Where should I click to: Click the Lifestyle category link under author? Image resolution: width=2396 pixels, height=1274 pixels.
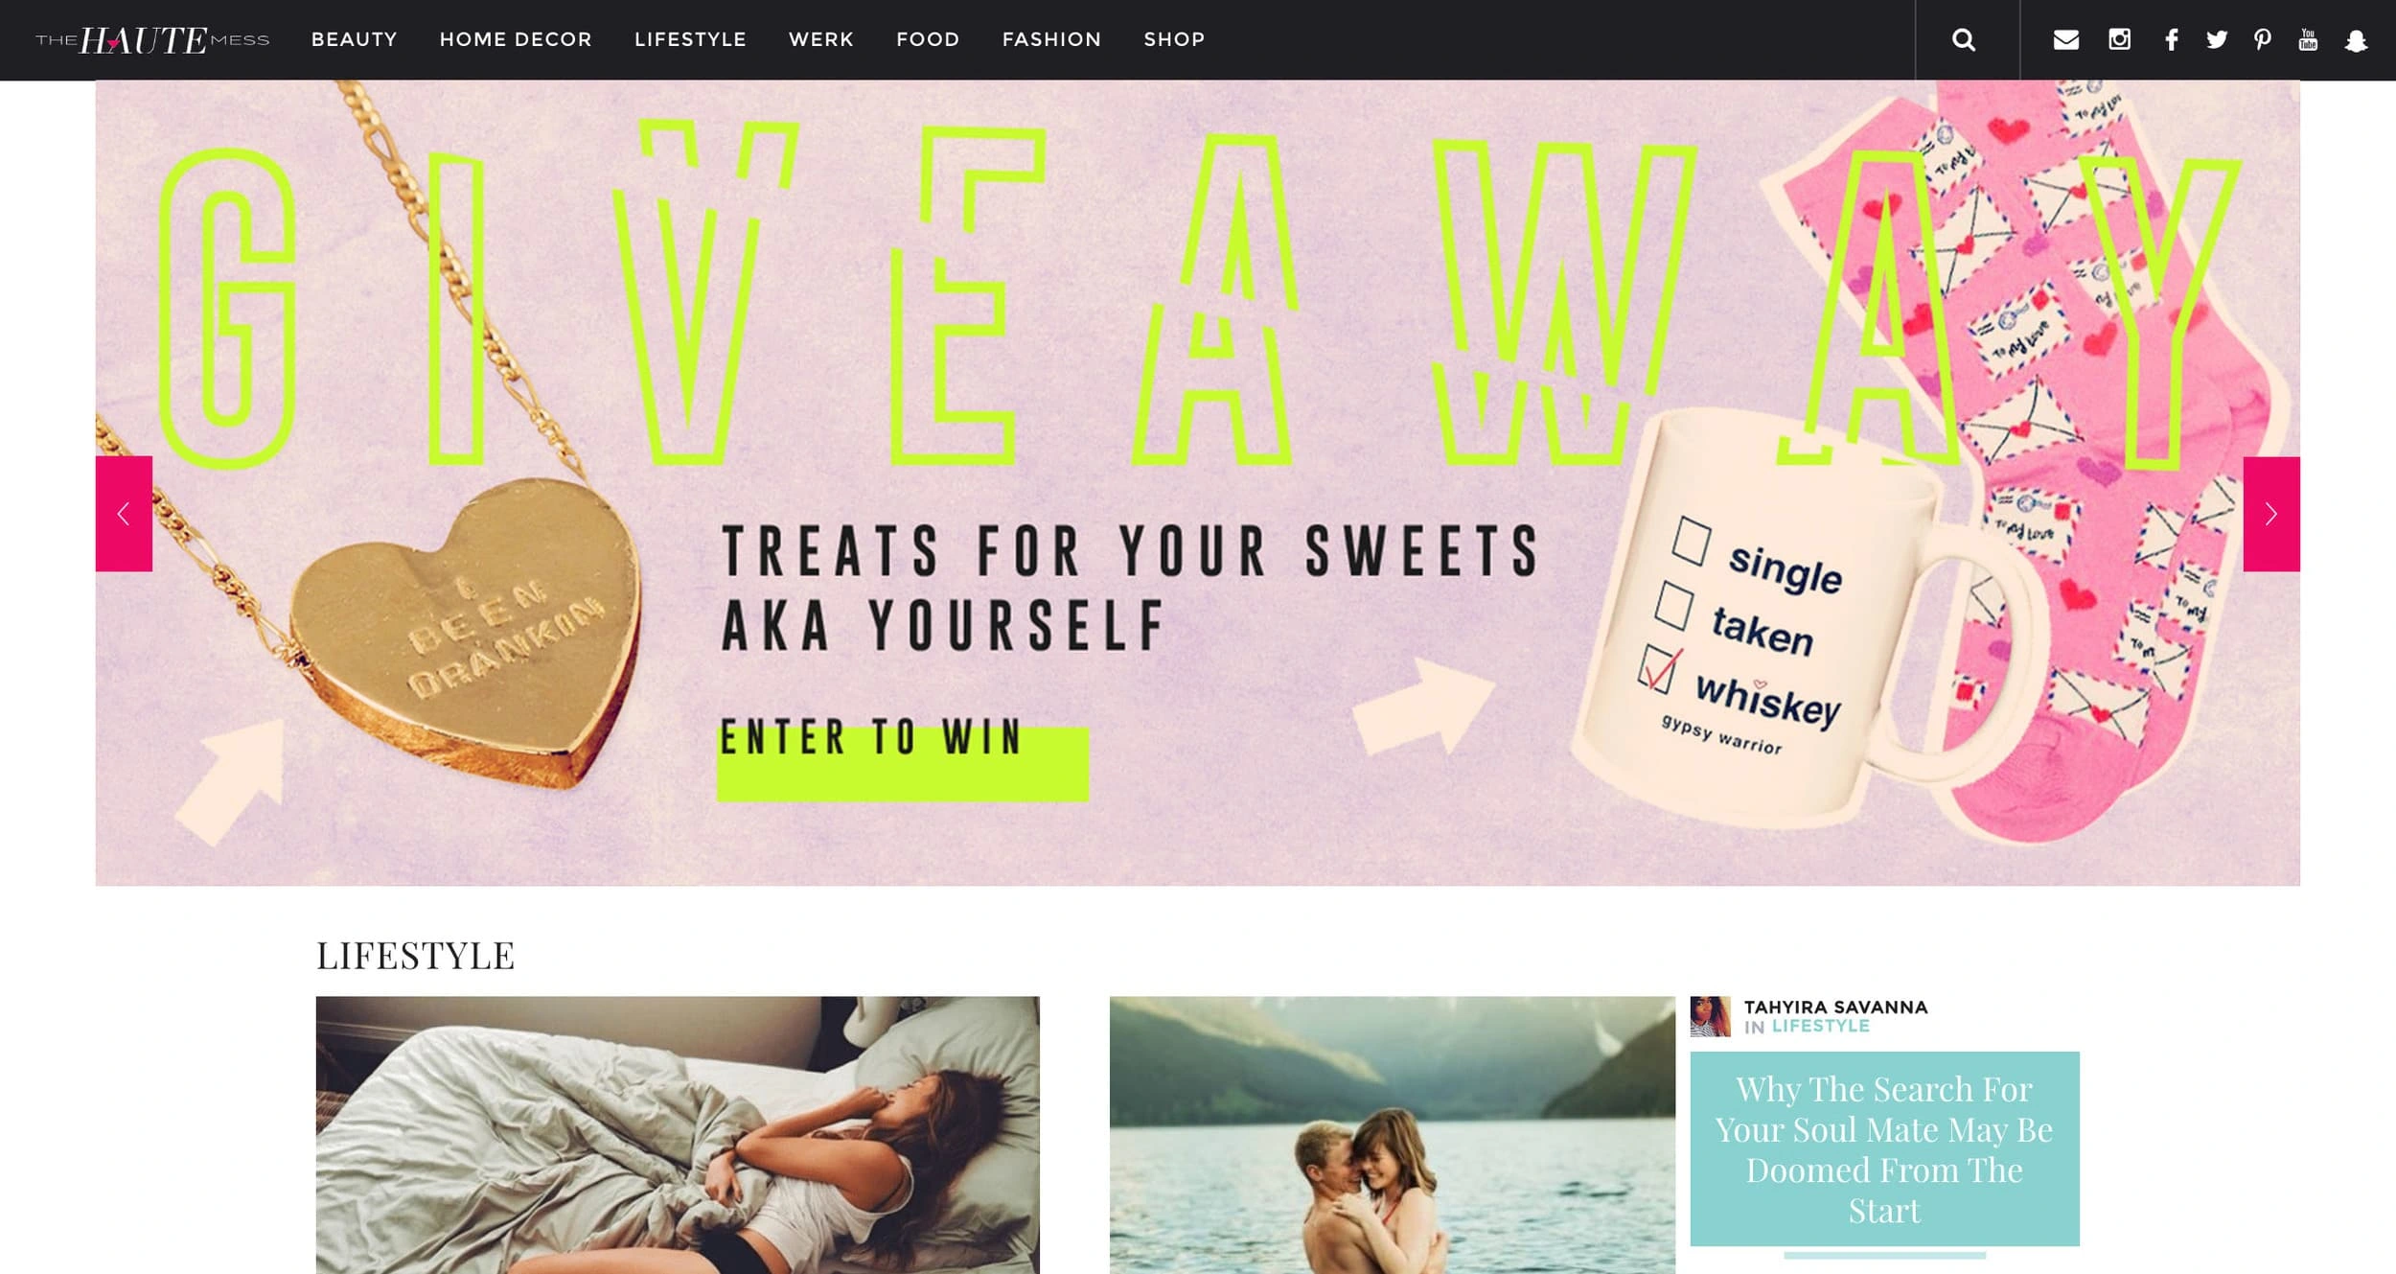pyautogui.click(x=1820, y=1027)
